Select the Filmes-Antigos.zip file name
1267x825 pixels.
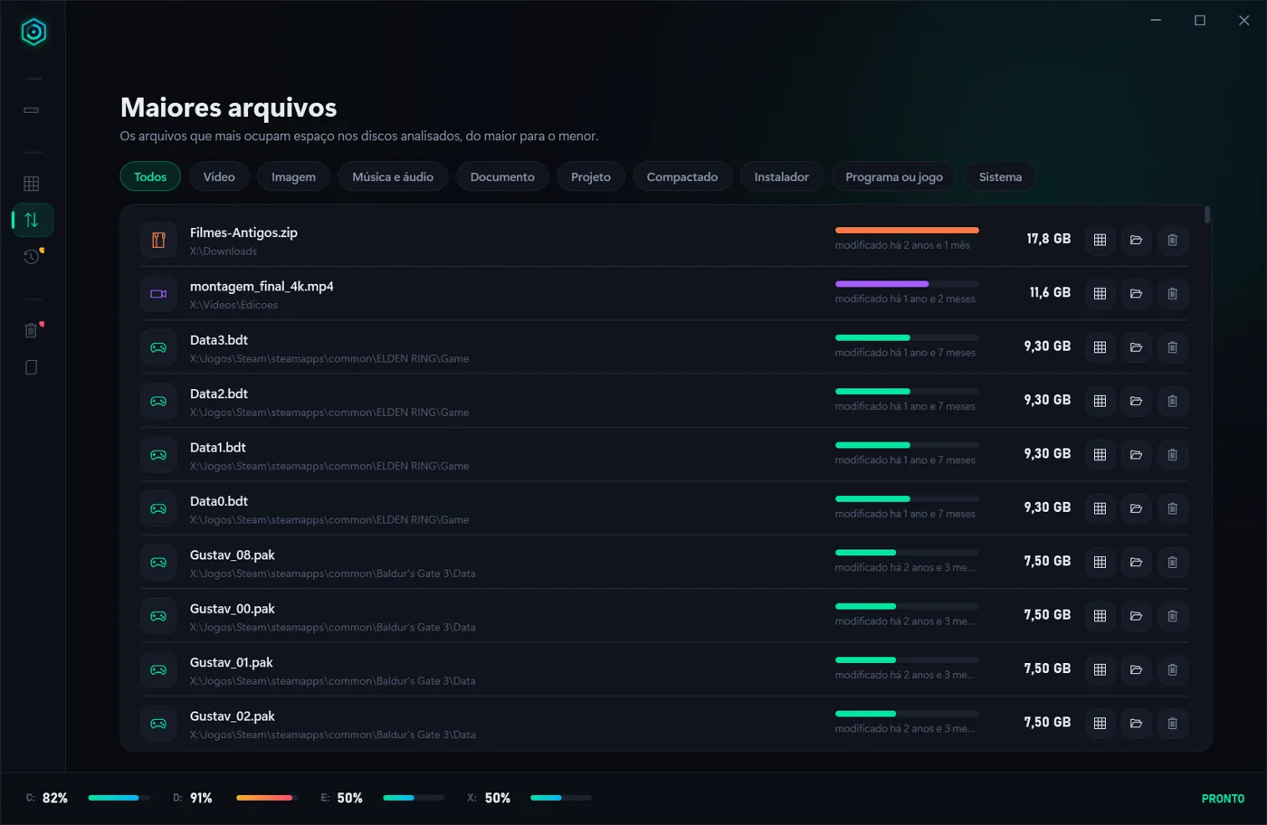(x=243, y=232)
